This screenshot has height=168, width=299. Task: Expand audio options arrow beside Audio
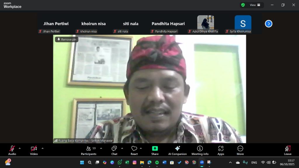click(20, 148)
